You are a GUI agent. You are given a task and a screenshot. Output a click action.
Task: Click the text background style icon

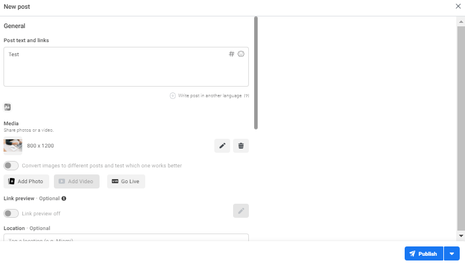tap(8, 107)
